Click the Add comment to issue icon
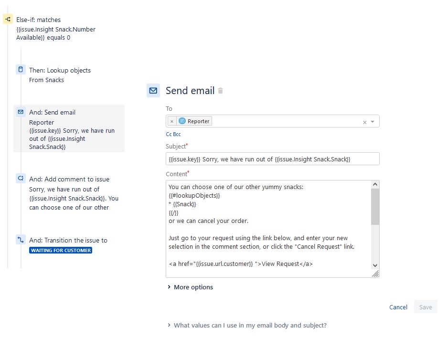The image size is (447, 349). tap(21, 178)
